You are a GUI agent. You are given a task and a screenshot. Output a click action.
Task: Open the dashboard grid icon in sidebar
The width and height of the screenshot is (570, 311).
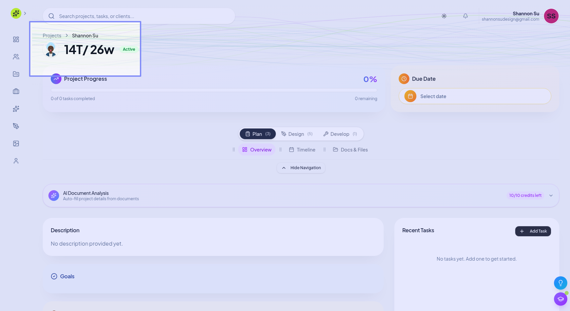(x=16, y=39)
